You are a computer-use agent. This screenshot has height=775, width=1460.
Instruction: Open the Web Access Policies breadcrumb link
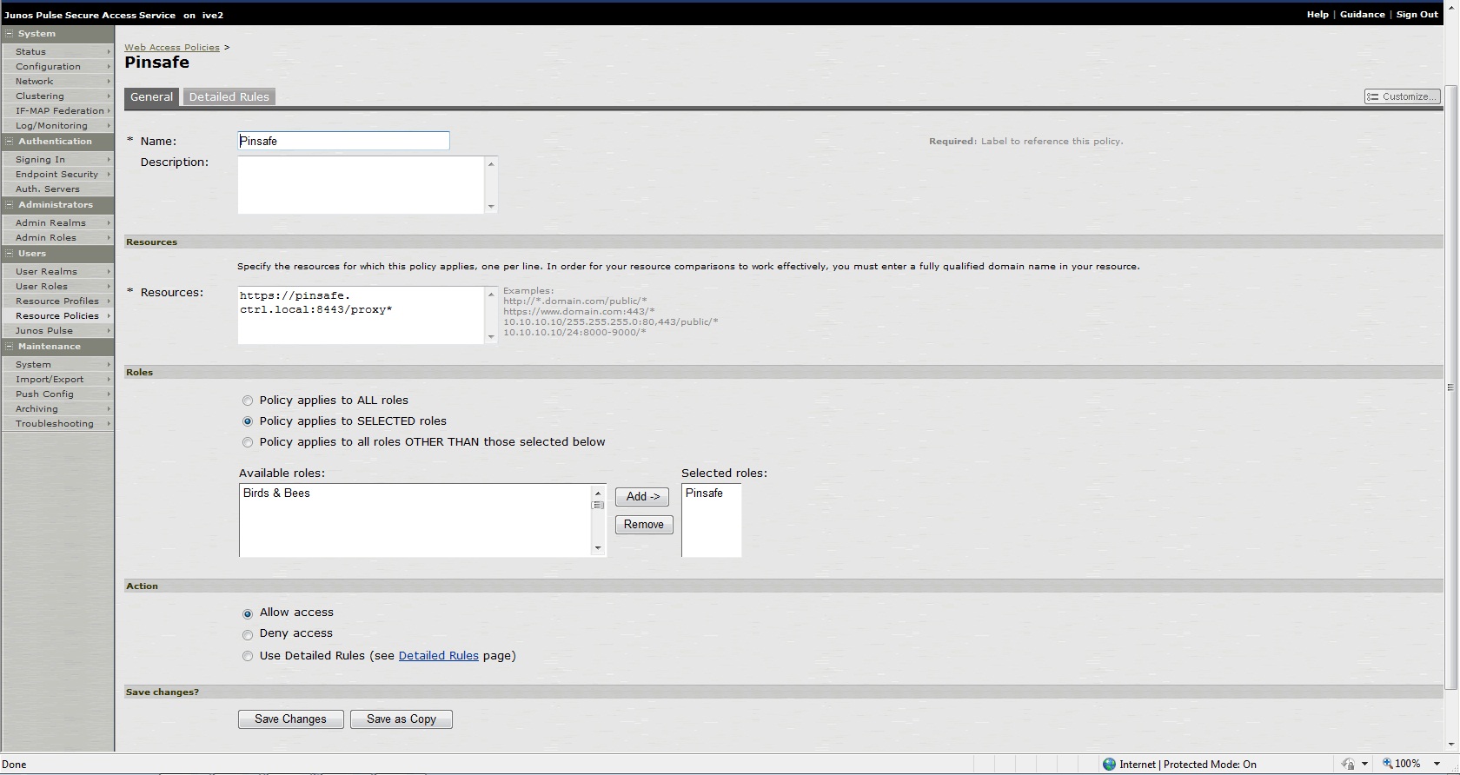click(171, 48)
